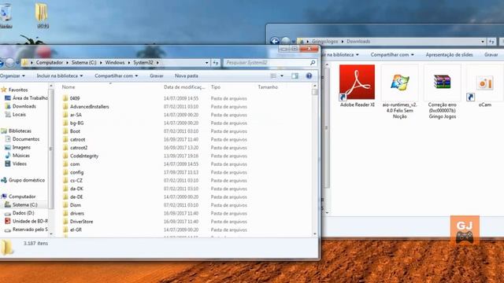Select the DriverStore folder icon
The height and width of the screenshot is (283, 504).
click(65, 222)
